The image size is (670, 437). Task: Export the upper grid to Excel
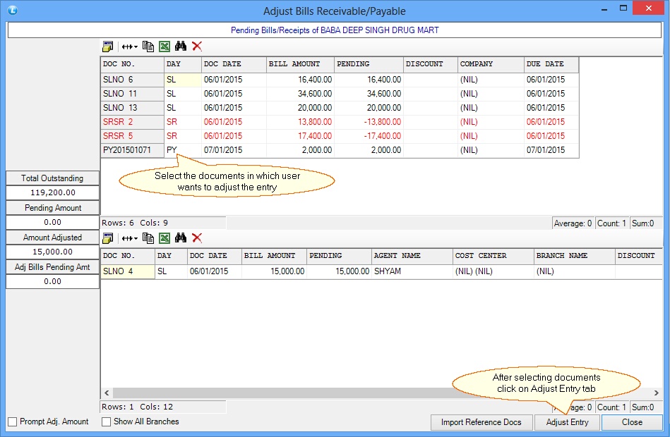pyautogui.click(x=164, y=46)
